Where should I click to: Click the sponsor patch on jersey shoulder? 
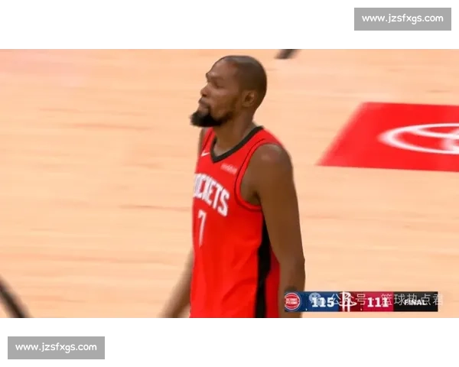[x=229, y=168]
